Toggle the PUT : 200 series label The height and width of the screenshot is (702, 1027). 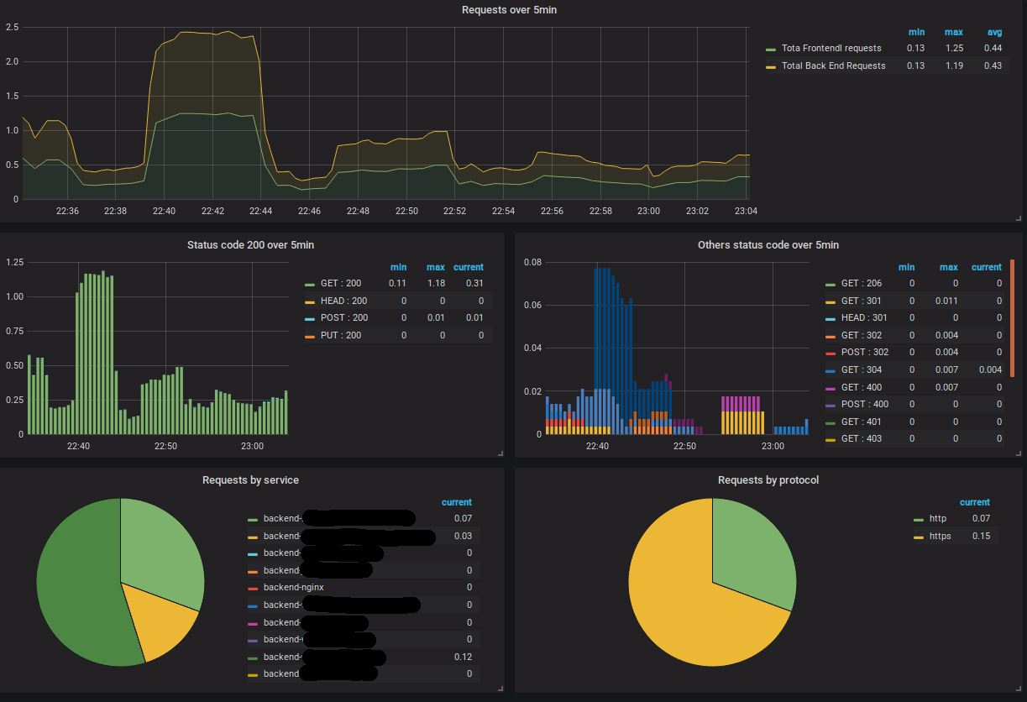tap(341, 335)
